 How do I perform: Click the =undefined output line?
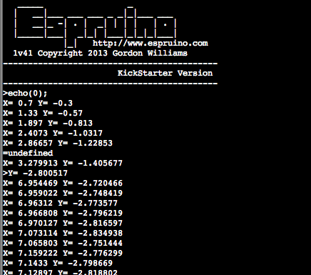click(28, 153)
